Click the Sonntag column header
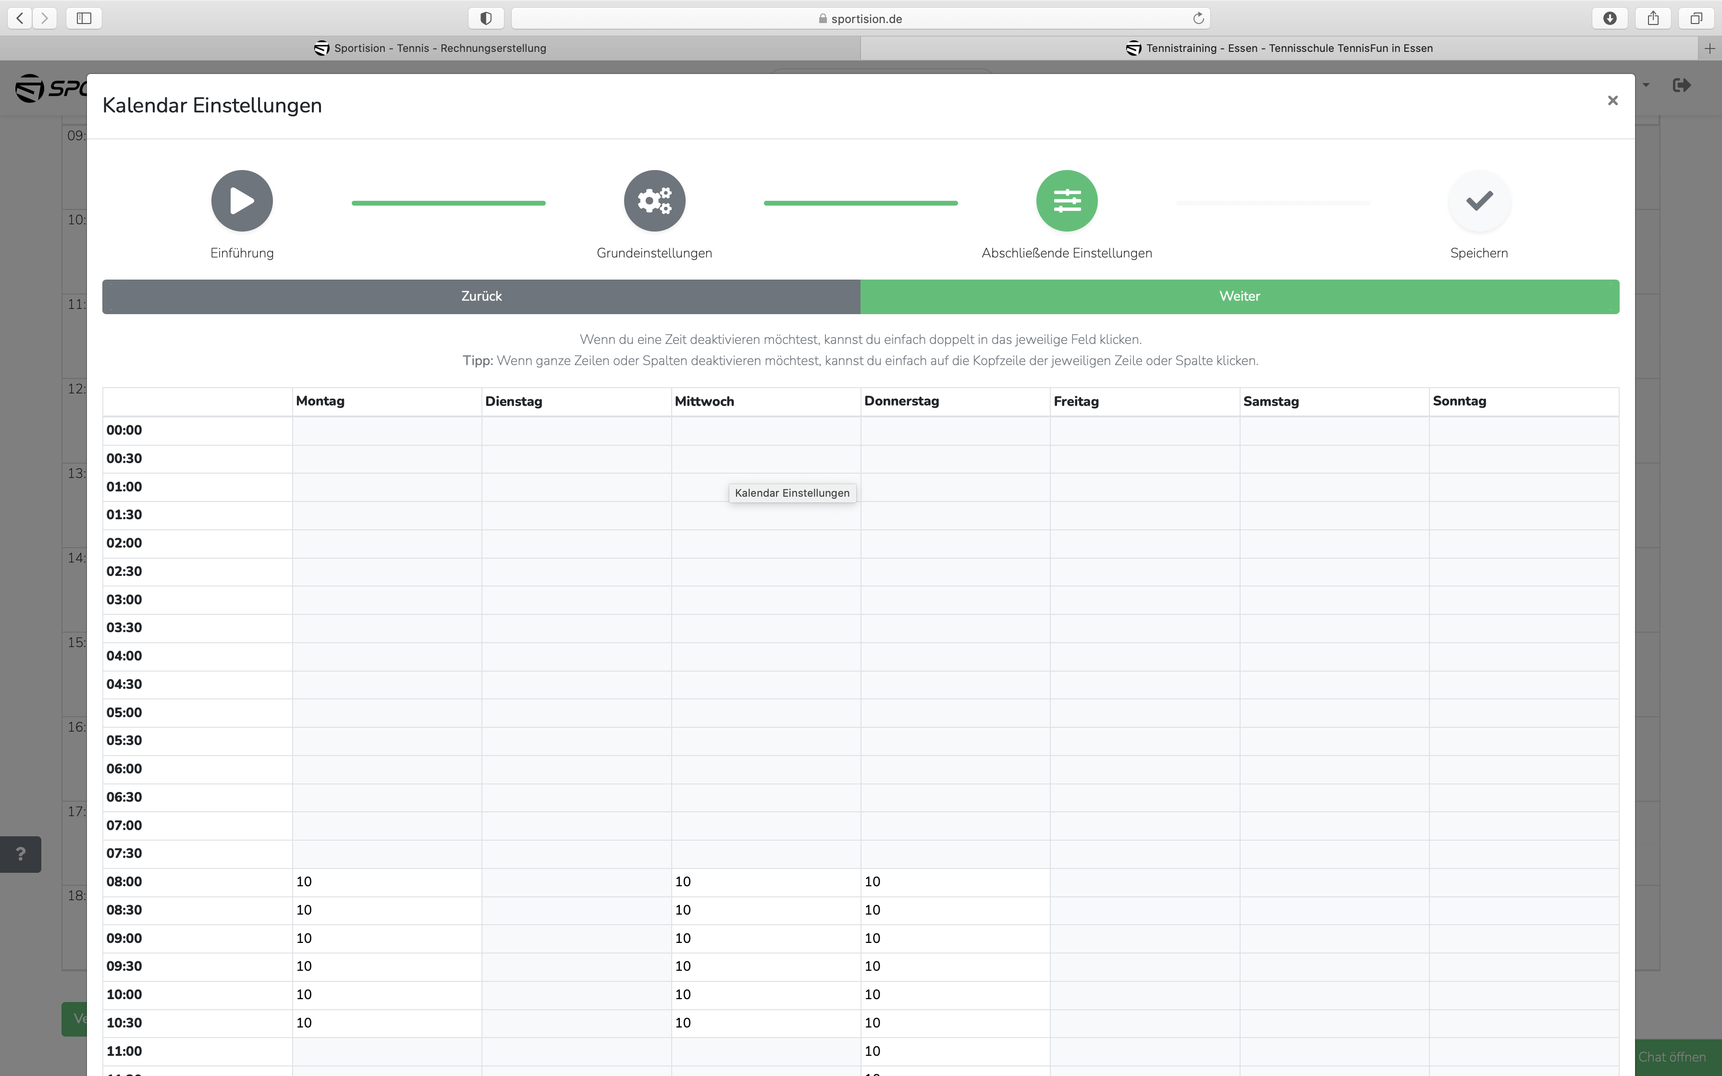This screenshot has height=1076, width=1722. coord(1524,402)
